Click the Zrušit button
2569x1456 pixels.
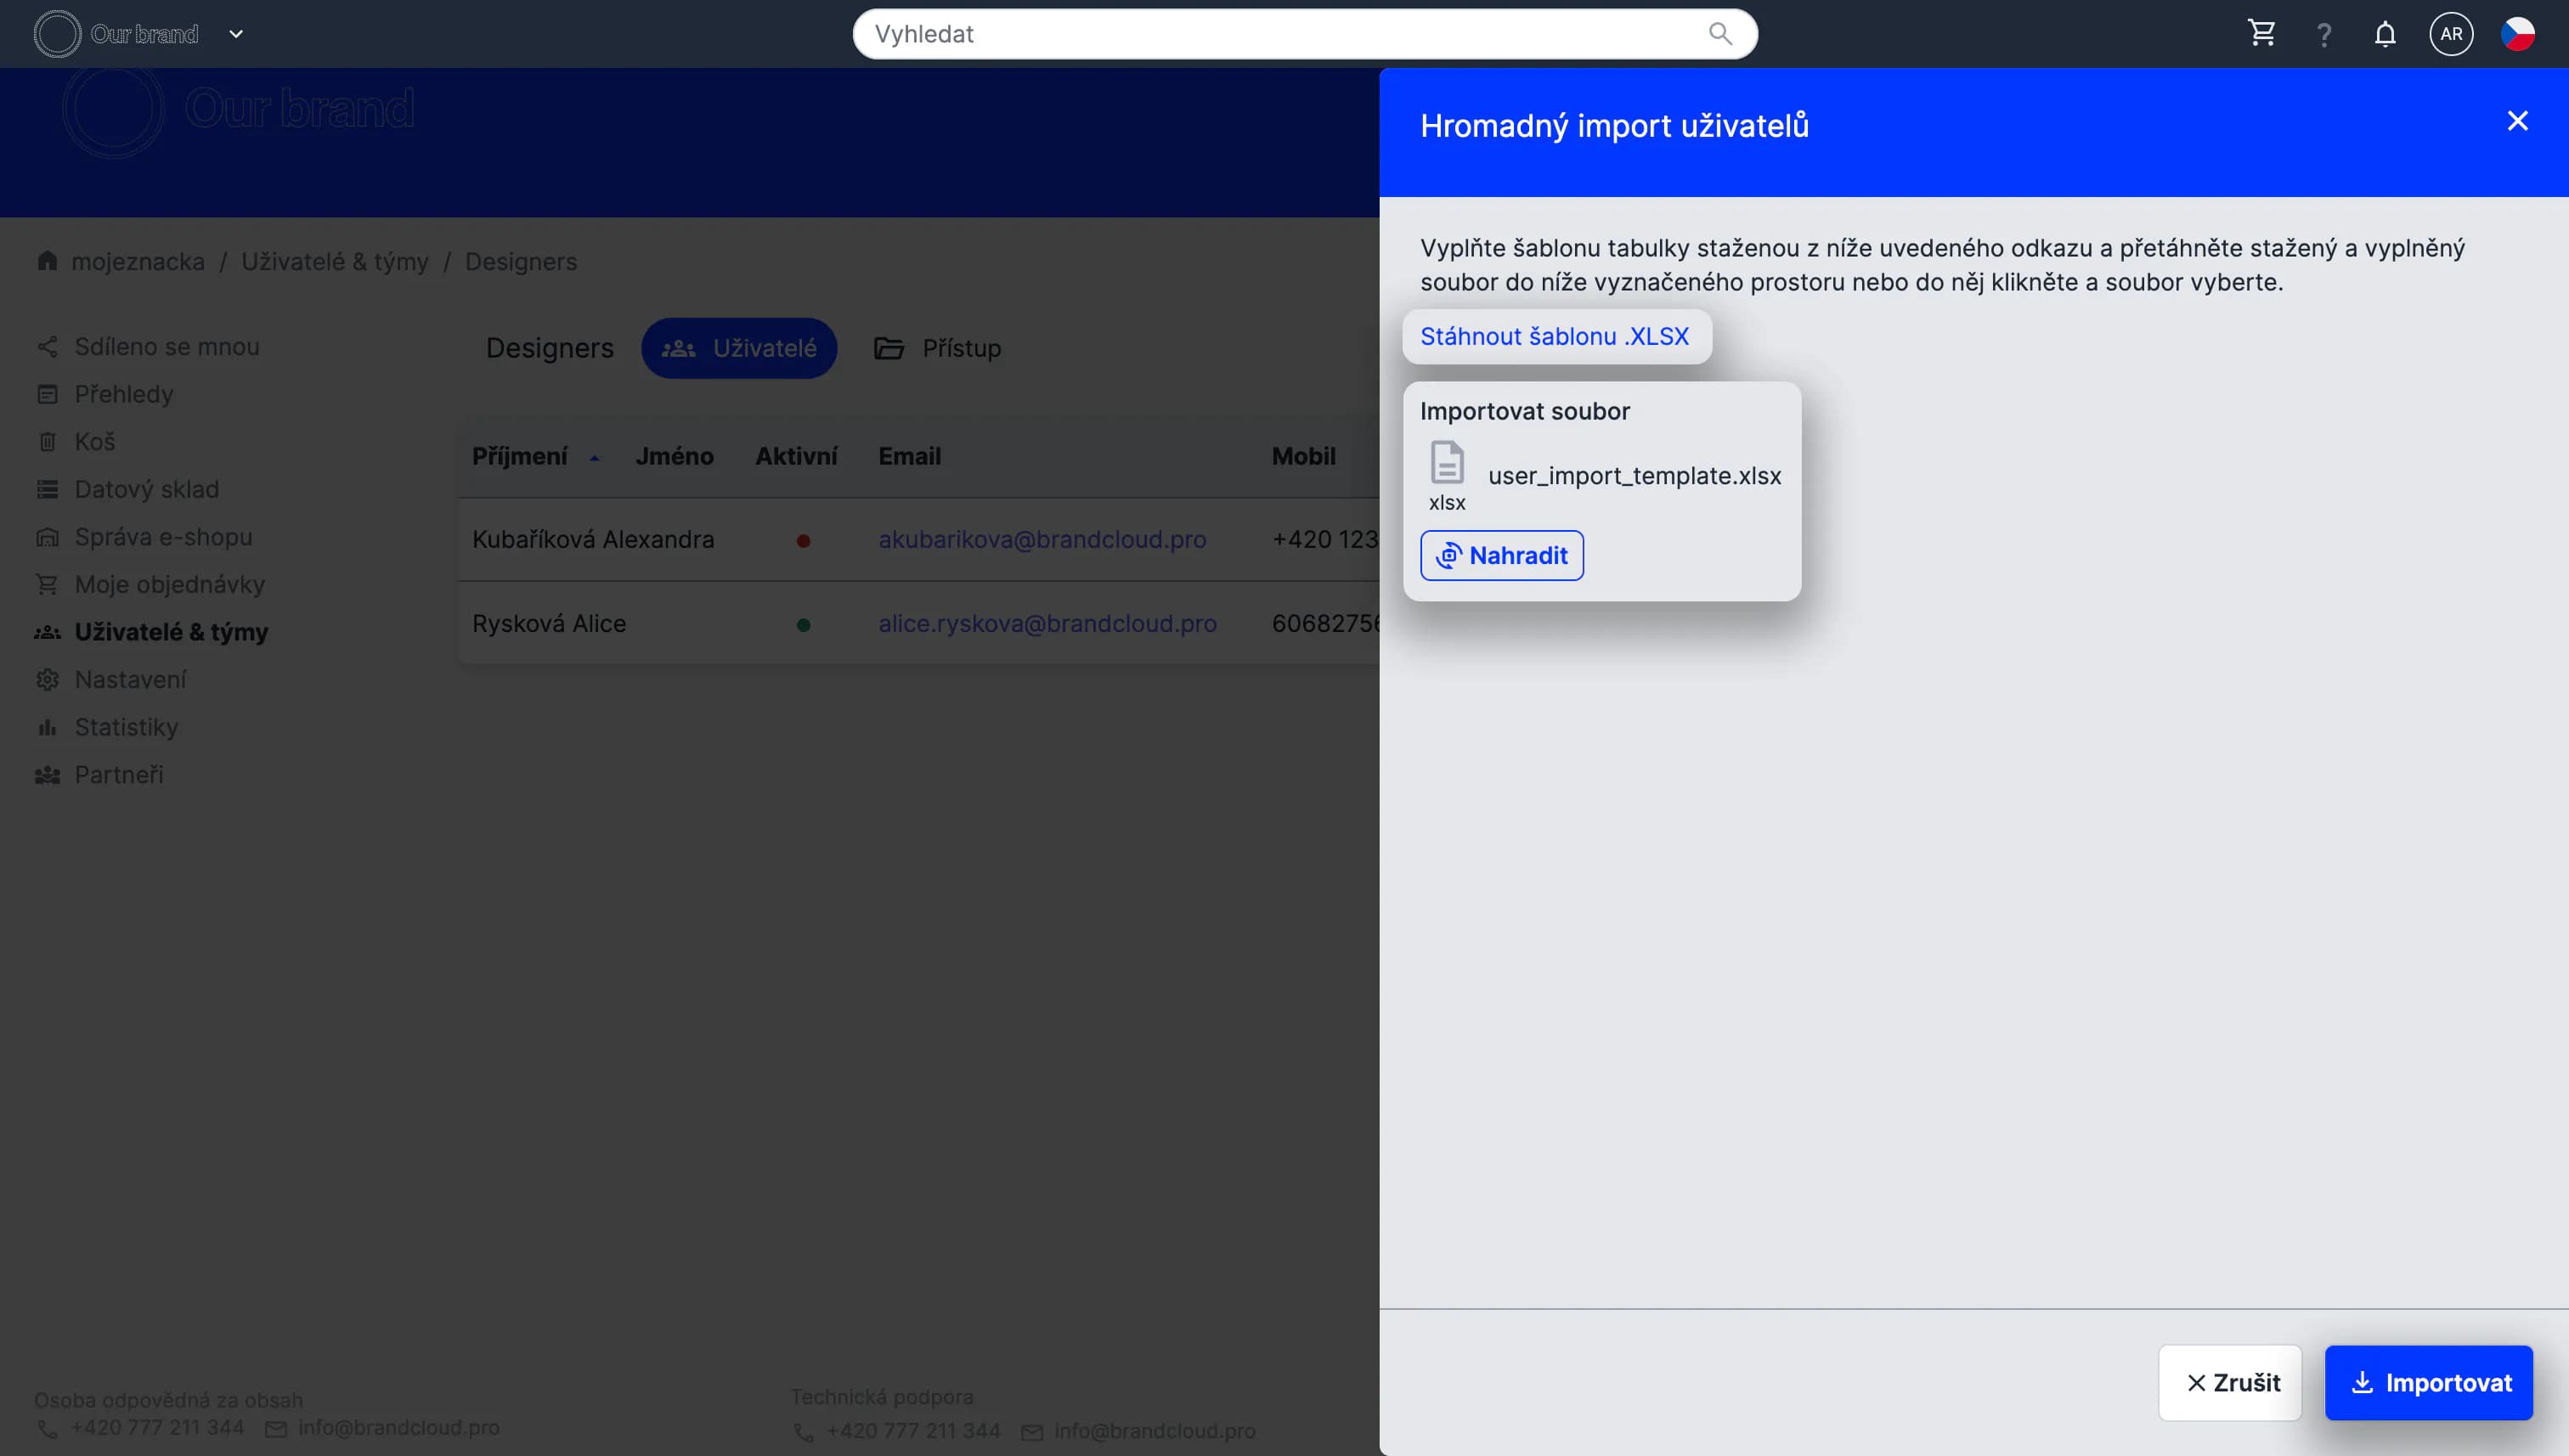tap(2230, 1382)
